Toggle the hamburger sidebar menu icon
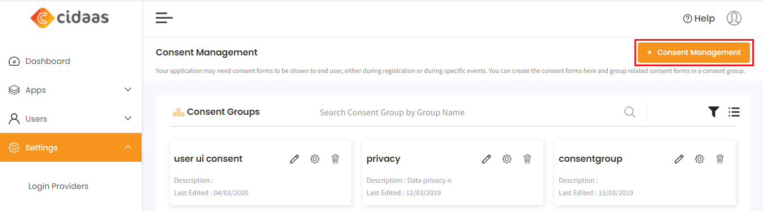Viewport: 763px width, 211px height. pyautogui.click(x=164, y=18)
